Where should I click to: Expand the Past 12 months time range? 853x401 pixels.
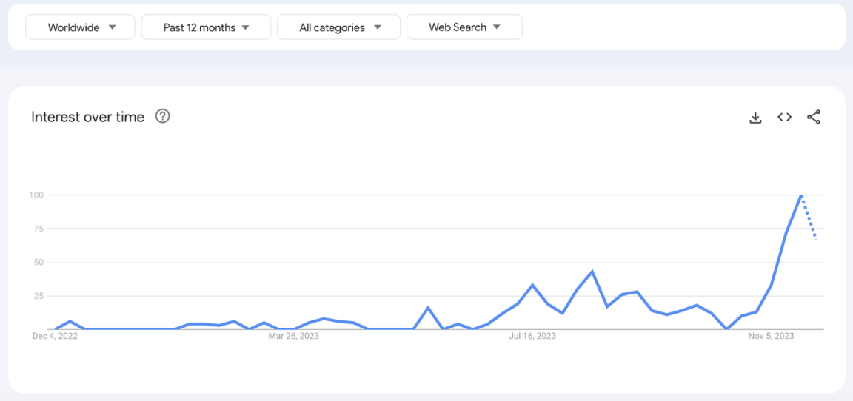click(x=206, y=27)
